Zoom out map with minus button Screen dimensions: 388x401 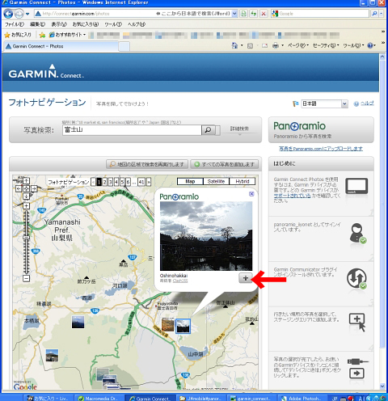pos(26,278)
